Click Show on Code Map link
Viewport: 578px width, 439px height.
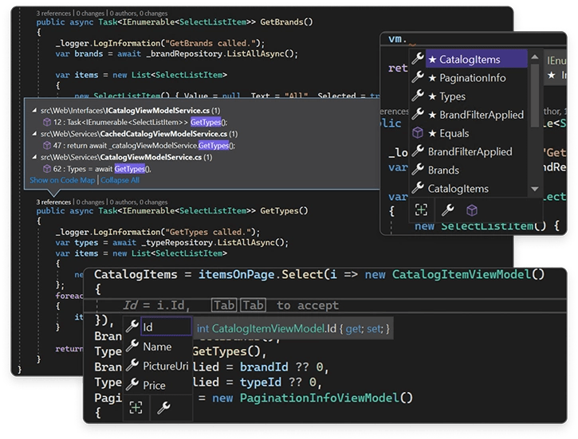click(62, 180)
